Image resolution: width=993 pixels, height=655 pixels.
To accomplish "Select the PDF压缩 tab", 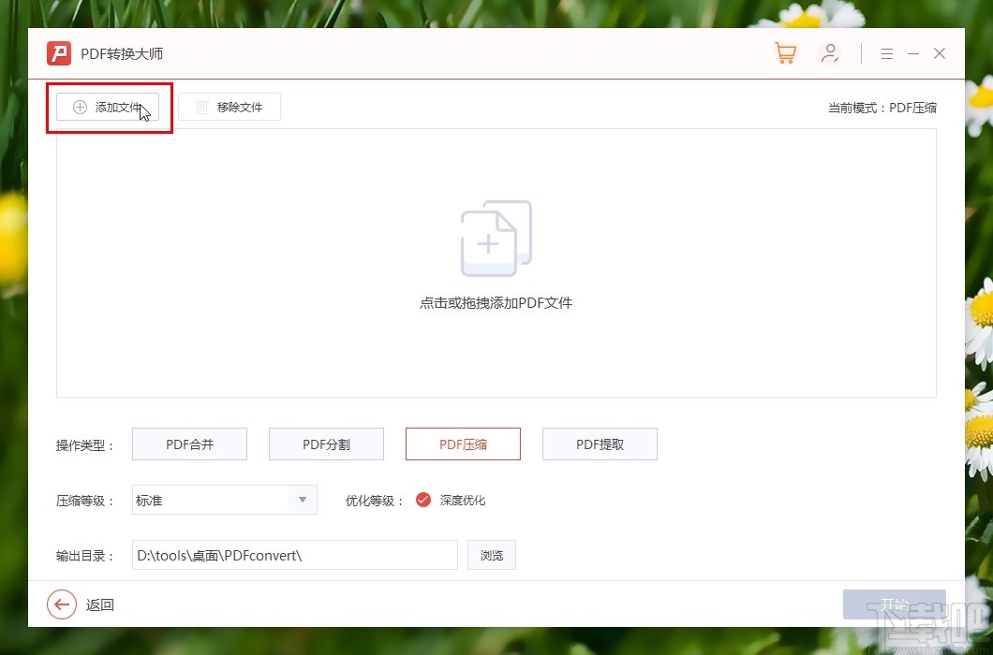I will pyautogui.click(x=463, y=444).
